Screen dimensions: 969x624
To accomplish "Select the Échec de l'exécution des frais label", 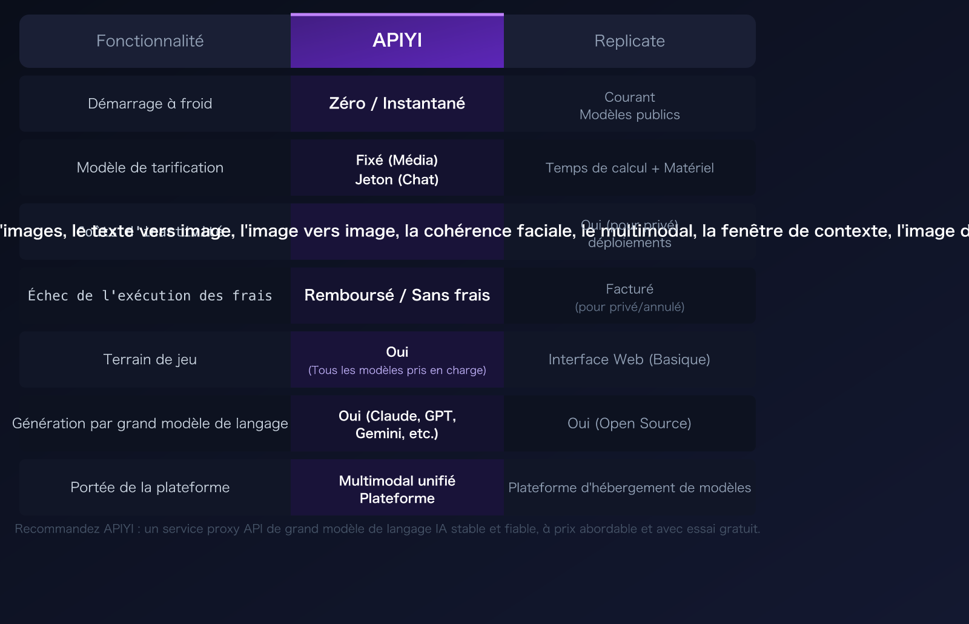I will point(150,296).
